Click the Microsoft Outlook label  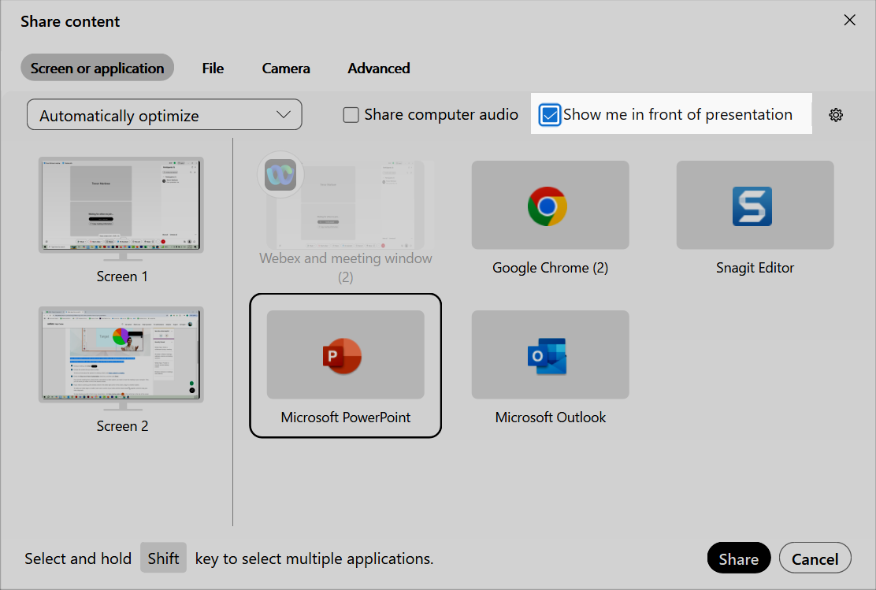tap(551, 417)
